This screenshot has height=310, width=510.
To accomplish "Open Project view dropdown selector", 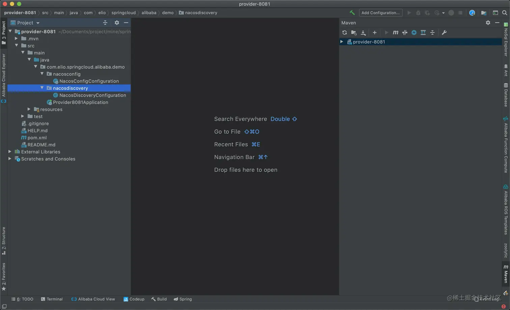I will (x=25, y=23).
